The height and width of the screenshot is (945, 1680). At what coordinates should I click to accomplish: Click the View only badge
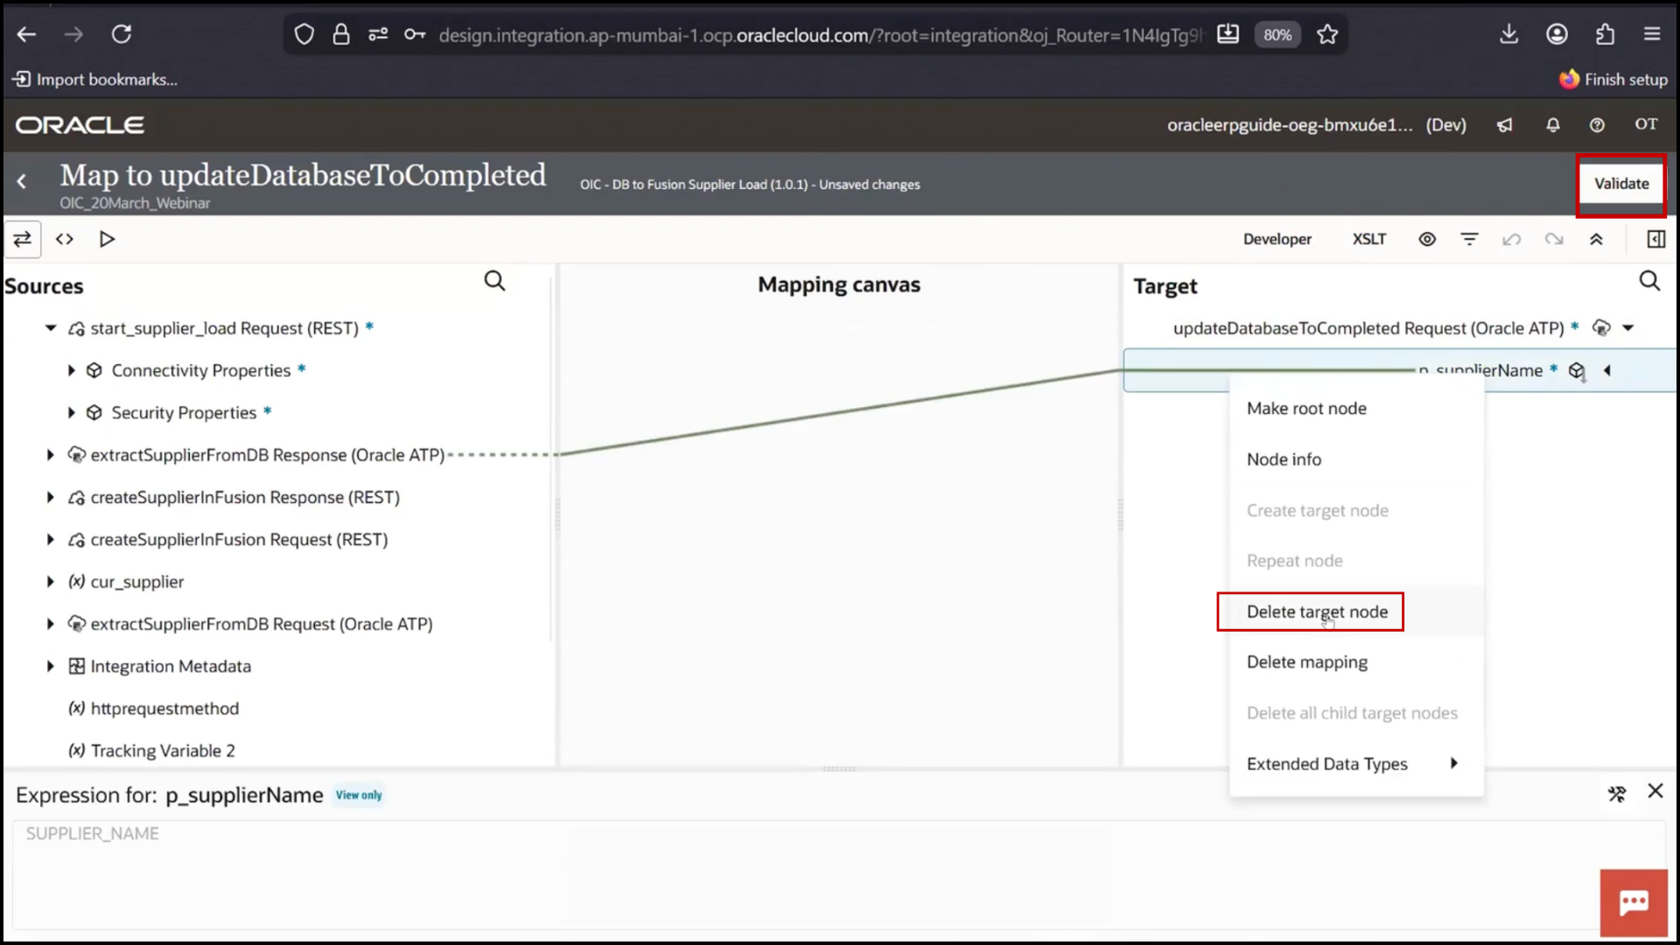[359, 795]
